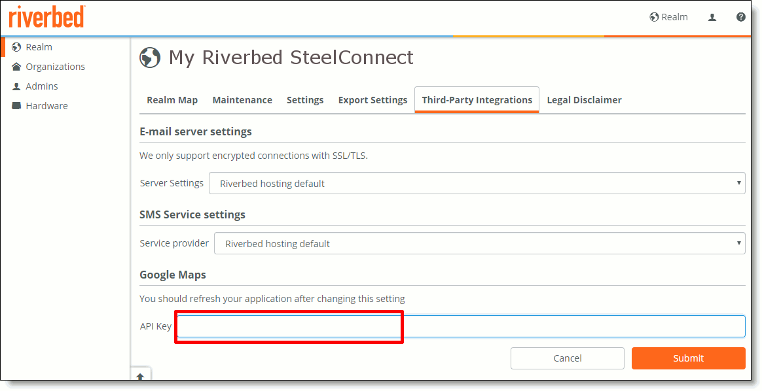Click the globe icon beside page title

(150, 58)
